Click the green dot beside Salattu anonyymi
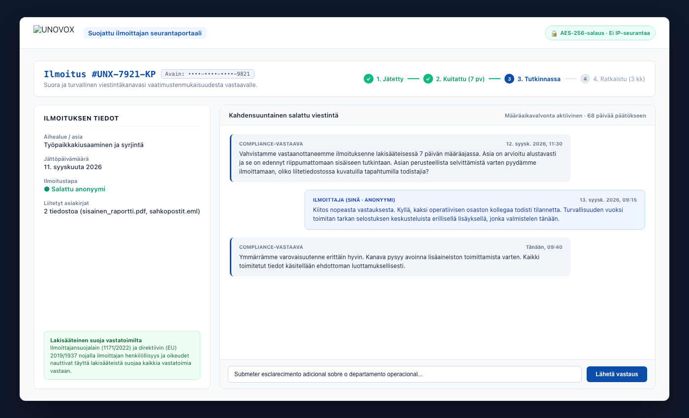Screen dimensions: 689x418 tap(47, 189)
